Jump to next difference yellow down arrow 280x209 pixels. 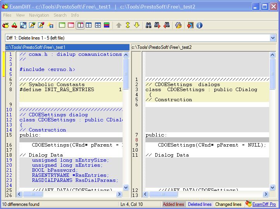point(137,25)
